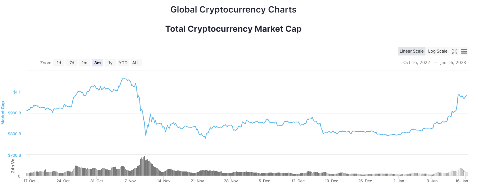Switch chart to Log Scale

click(438, 51)
